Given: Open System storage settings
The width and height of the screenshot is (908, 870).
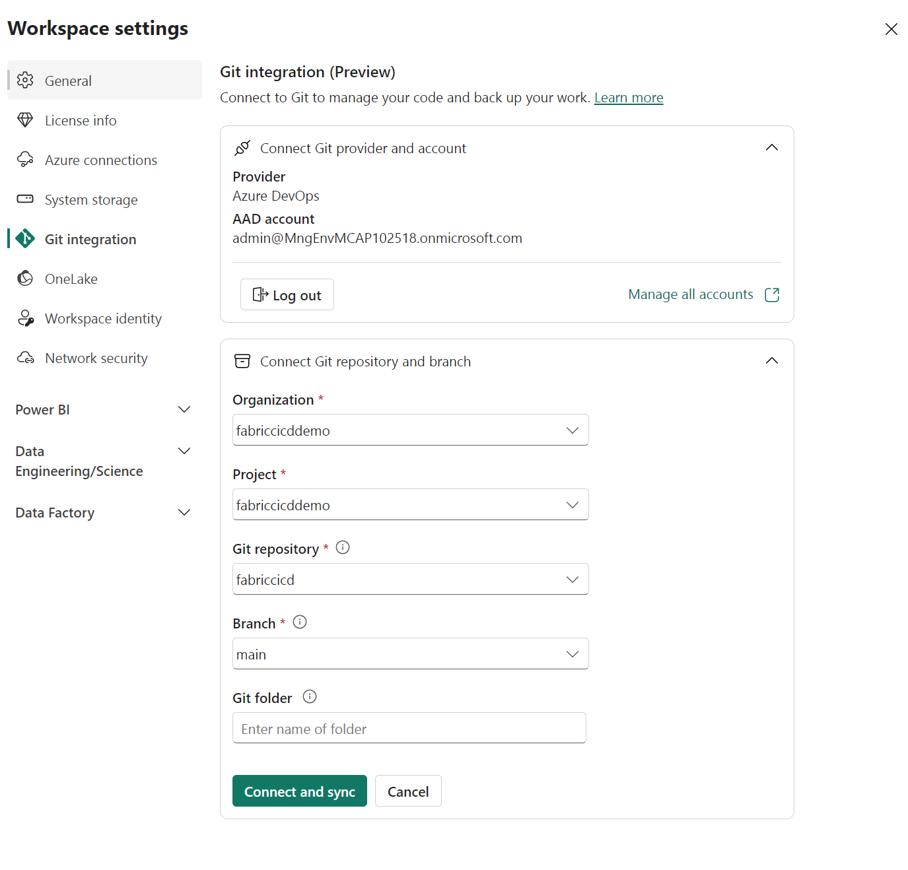Looking at the screenshot, I should pos(104,199).
